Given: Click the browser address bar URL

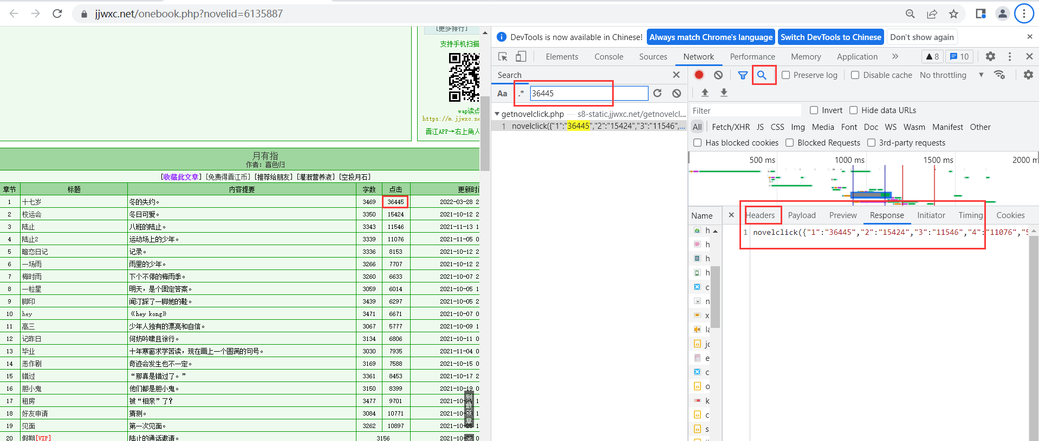Looking at the screenshot, I should 189,14.
